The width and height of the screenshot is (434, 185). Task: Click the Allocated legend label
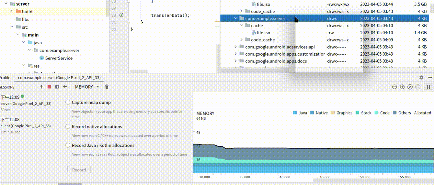(x=423, y=113)
